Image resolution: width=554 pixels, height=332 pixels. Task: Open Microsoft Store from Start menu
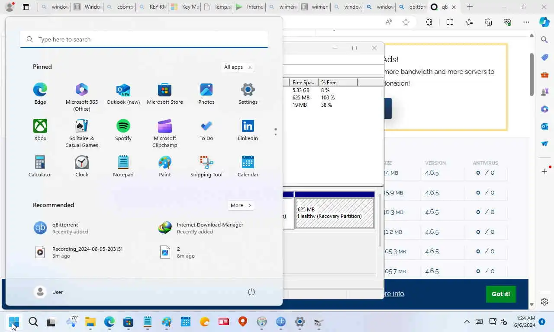[x=165, y=94]
